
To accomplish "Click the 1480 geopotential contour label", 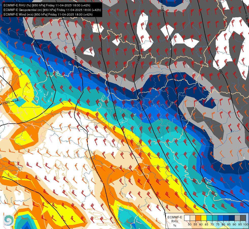I will coord(76,57).
